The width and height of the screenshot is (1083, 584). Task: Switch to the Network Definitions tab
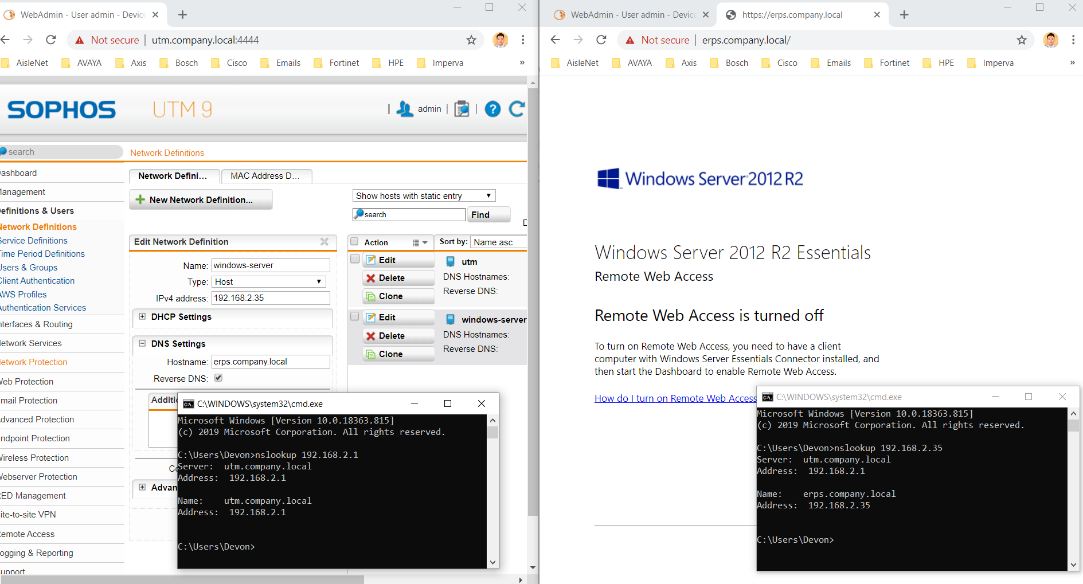coord(174,176)
